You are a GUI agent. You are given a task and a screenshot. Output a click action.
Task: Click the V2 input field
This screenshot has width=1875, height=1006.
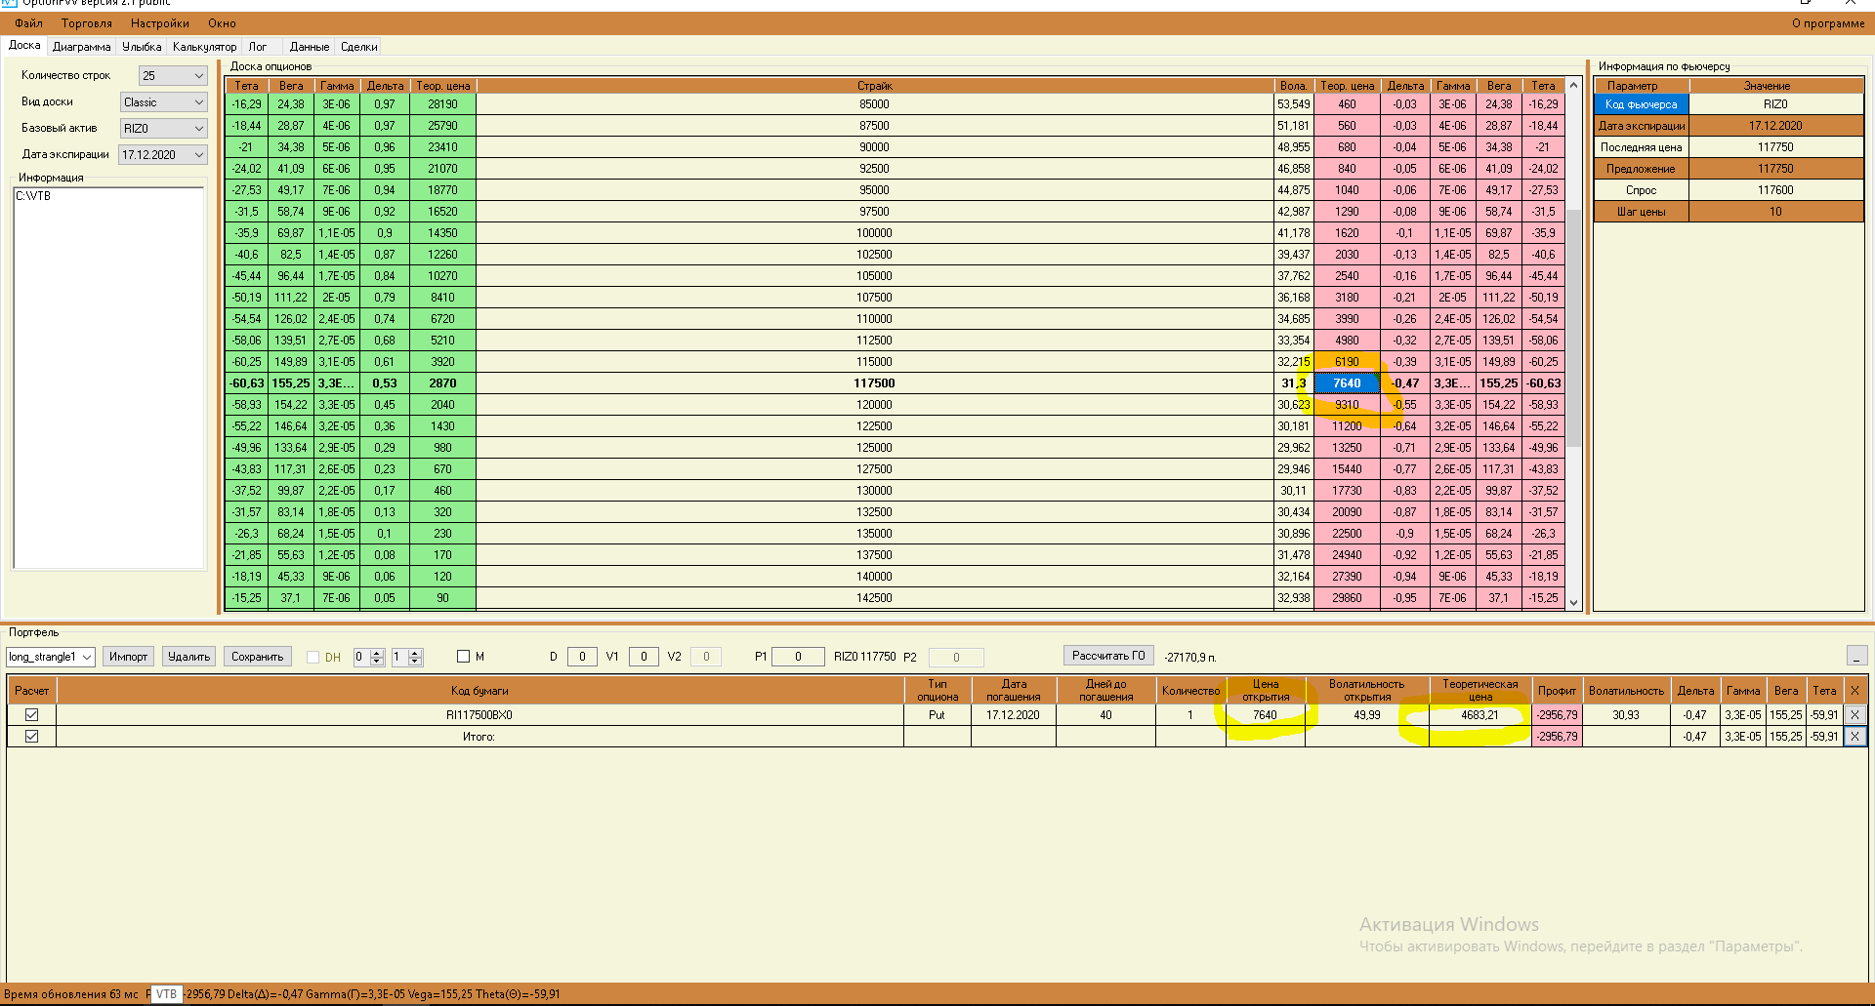point(706,657)
